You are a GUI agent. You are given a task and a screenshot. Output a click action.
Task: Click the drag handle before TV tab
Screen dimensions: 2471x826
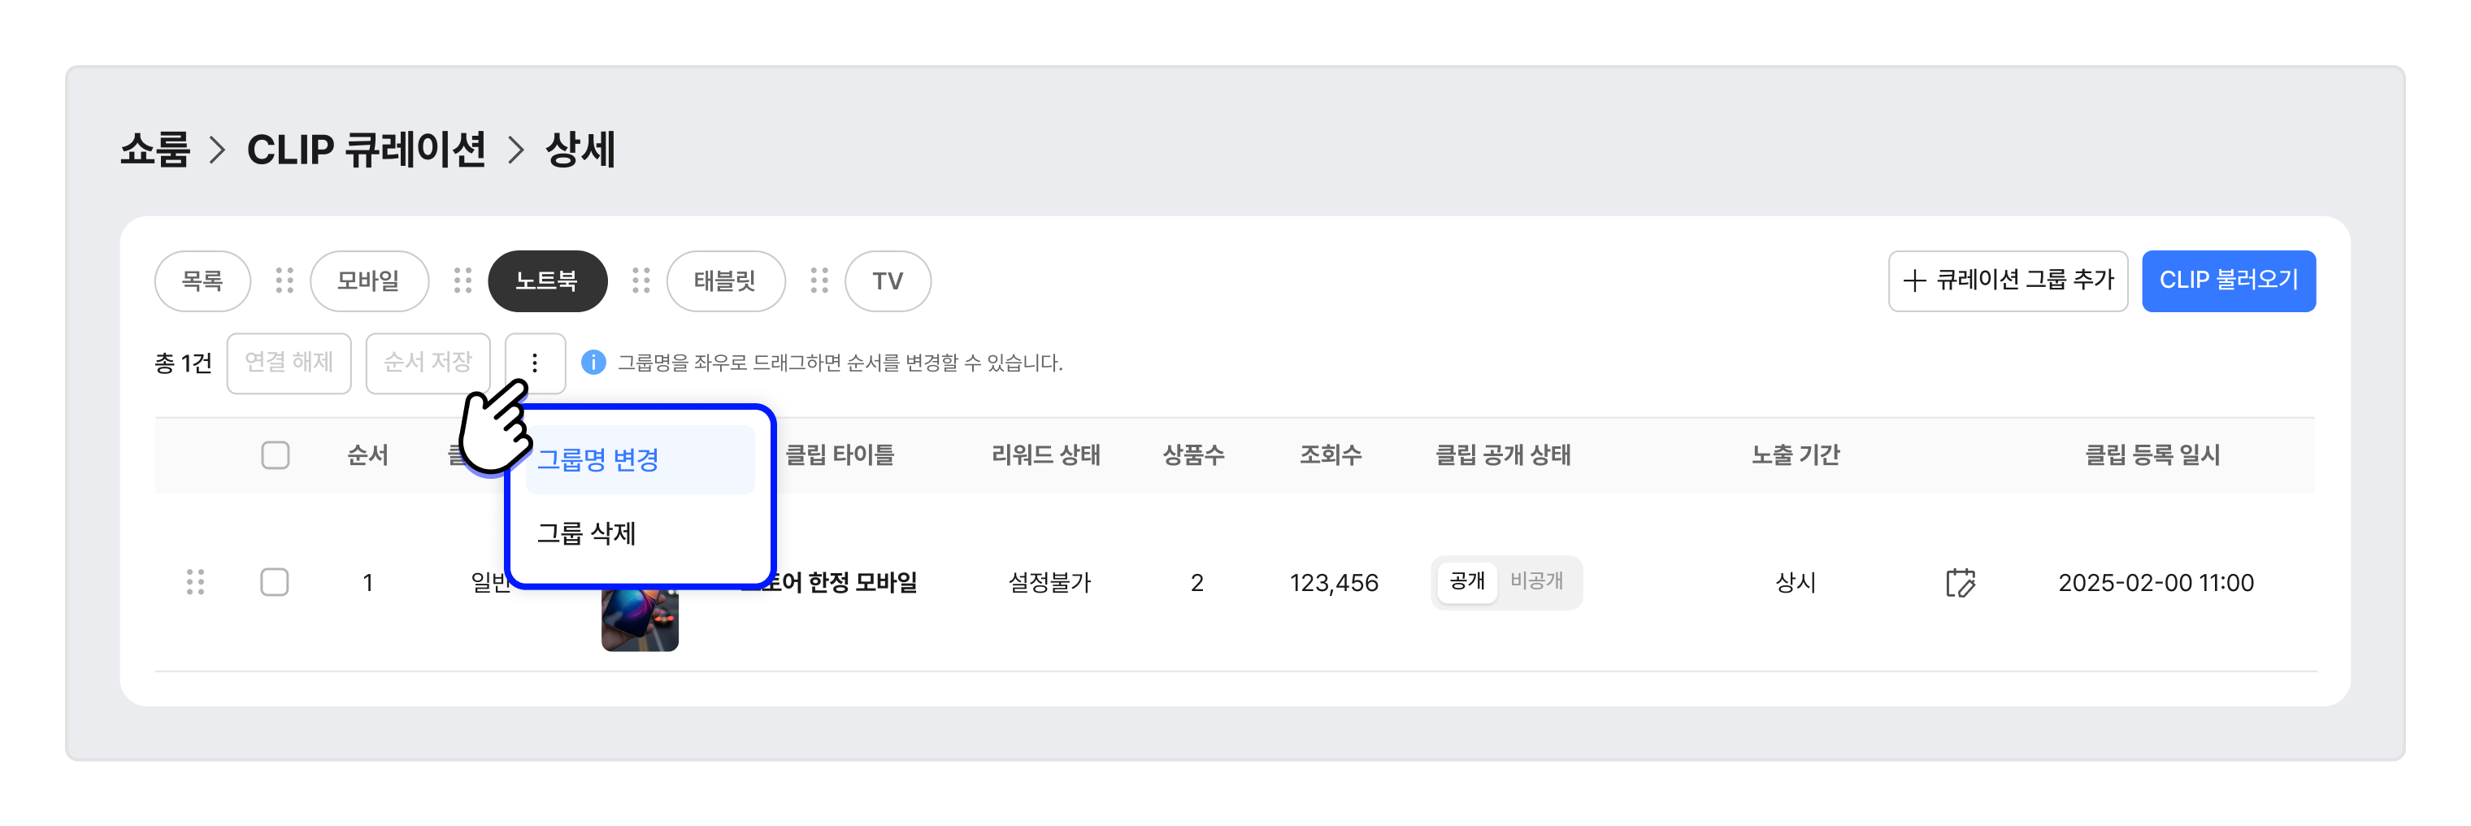coord(819,280)
